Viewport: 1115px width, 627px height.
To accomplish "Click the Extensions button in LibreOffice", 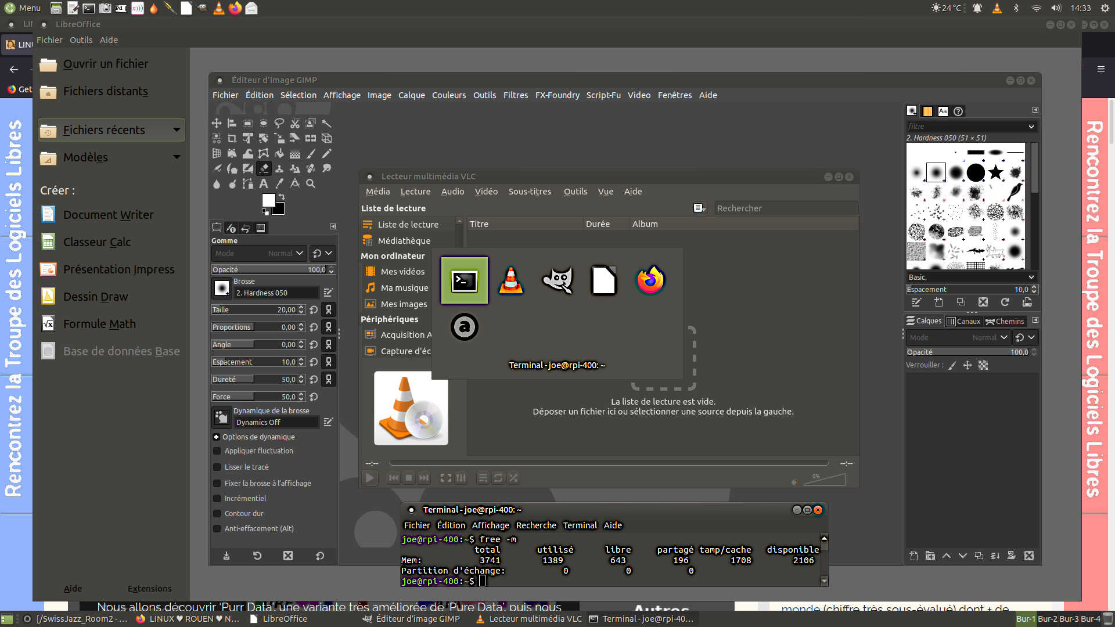I will click(x=149, y=589).
